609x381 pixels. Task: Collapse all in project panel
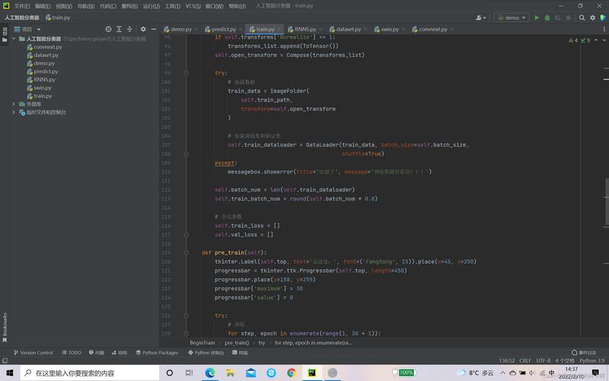[x=129, y=29]
